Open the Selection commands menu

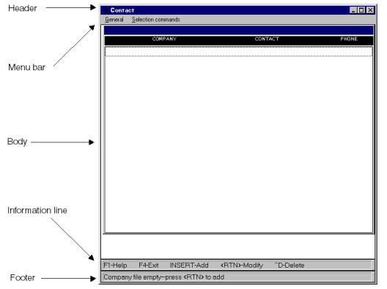click(x=155, y=19)
